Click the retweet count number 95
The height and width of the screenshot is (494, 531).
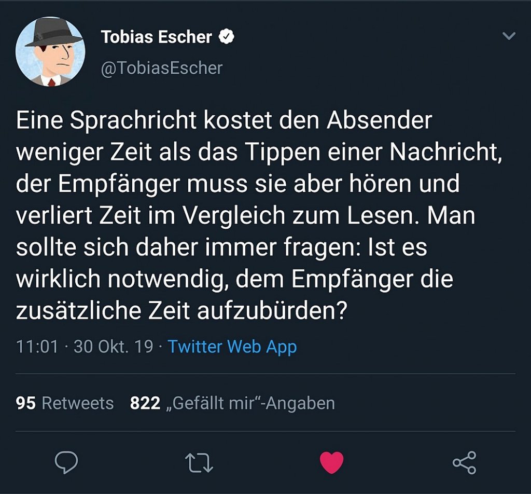26,403
